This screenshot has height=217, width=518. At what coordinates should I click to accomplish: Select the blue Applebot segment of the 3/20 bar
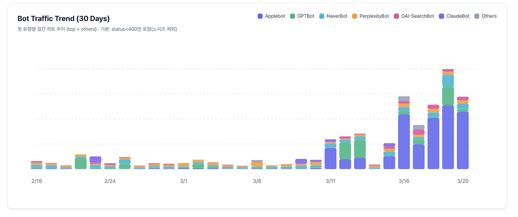tap(463, 140)
